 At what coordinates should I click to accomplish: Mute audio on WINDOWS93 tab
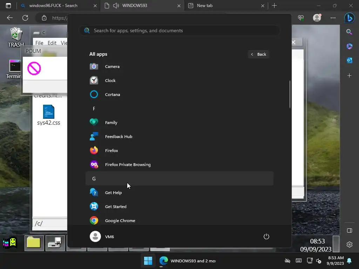pyautogui.click(x=116, y=6)
